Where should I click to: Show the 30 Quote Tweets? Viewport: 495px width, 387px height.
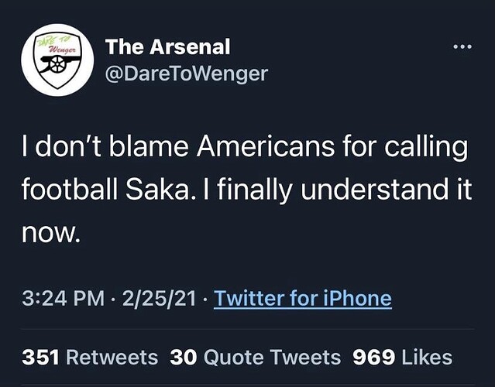coord(256,358)
